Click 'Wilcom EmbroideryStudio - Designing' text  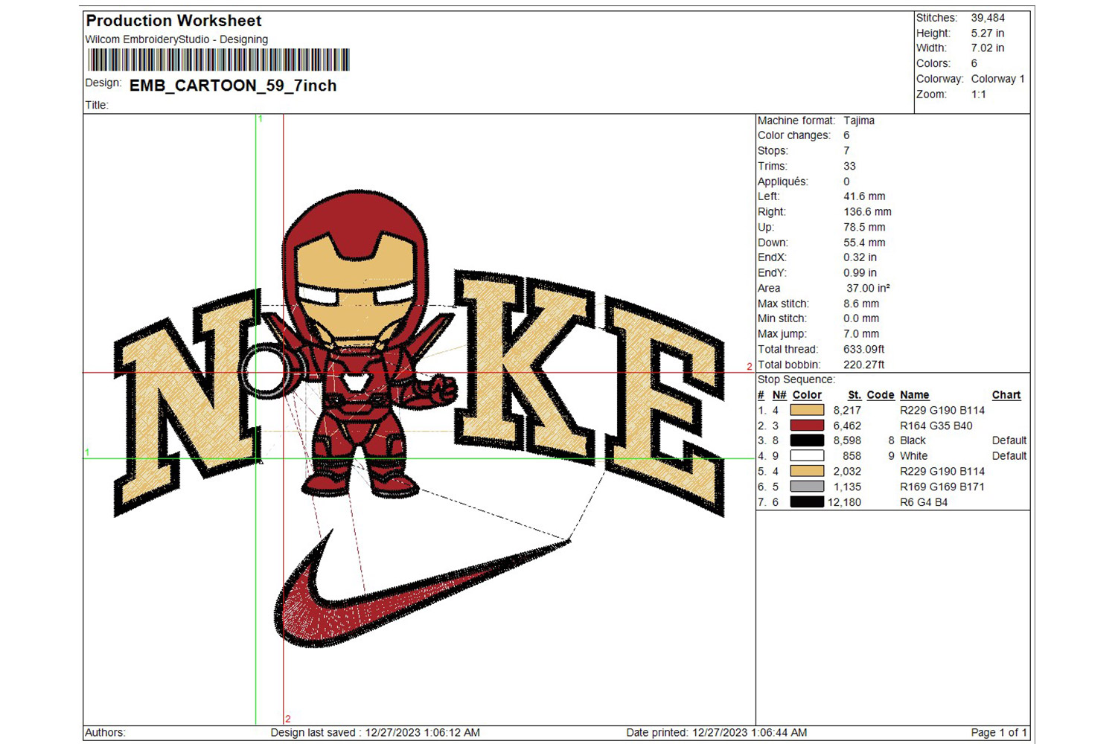click(176, 39)
